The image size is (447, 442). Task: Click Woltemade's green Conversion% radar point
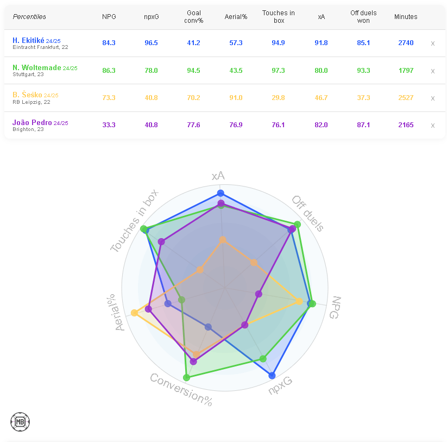click(186, 377)
